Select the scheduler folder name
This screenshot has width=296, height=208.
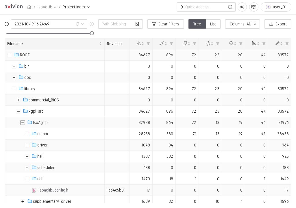pyautogui.click(x=46, y=168)
